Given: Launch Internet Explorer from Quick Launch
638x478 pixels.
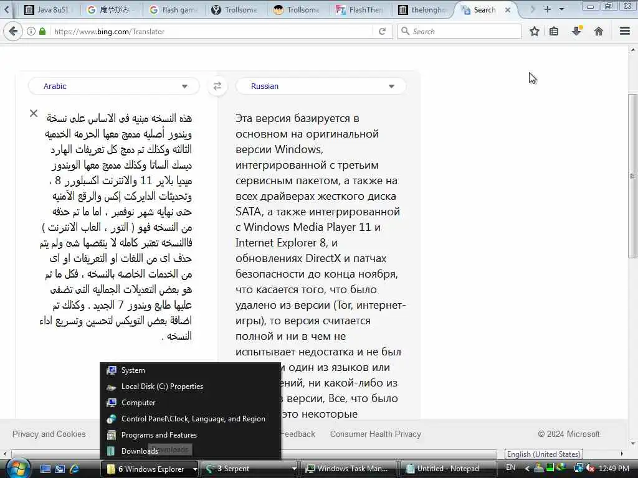Looking at the screenshot, I should pos(75,469).
